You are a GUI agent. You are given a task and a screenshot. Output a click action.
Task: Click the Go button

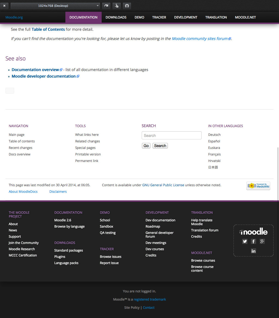[146, 146]
